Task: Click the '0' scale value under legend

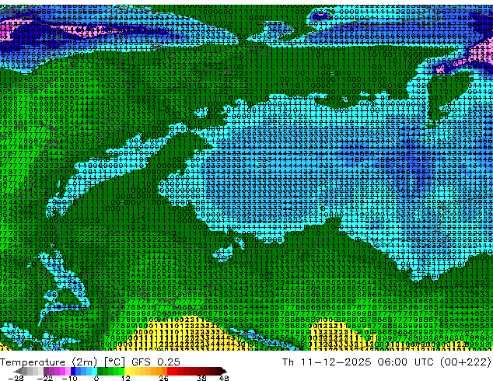Action: pos(96,378)
